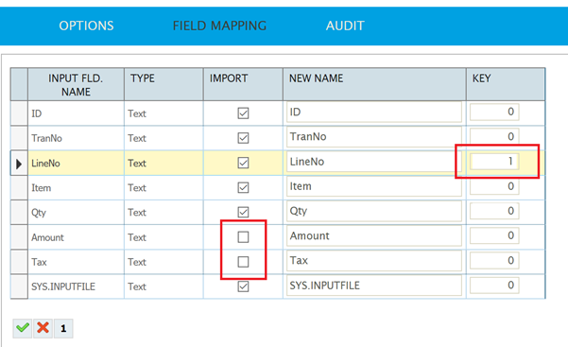Toggle the Qty import checkbox
Image resolution: width=568 pixels, height=347 pixels.
pos(243,212)
